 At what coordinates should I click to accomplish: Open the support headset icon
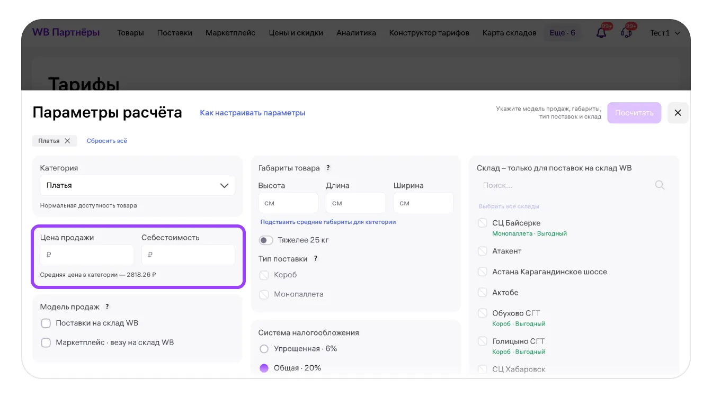pos(626,33)
